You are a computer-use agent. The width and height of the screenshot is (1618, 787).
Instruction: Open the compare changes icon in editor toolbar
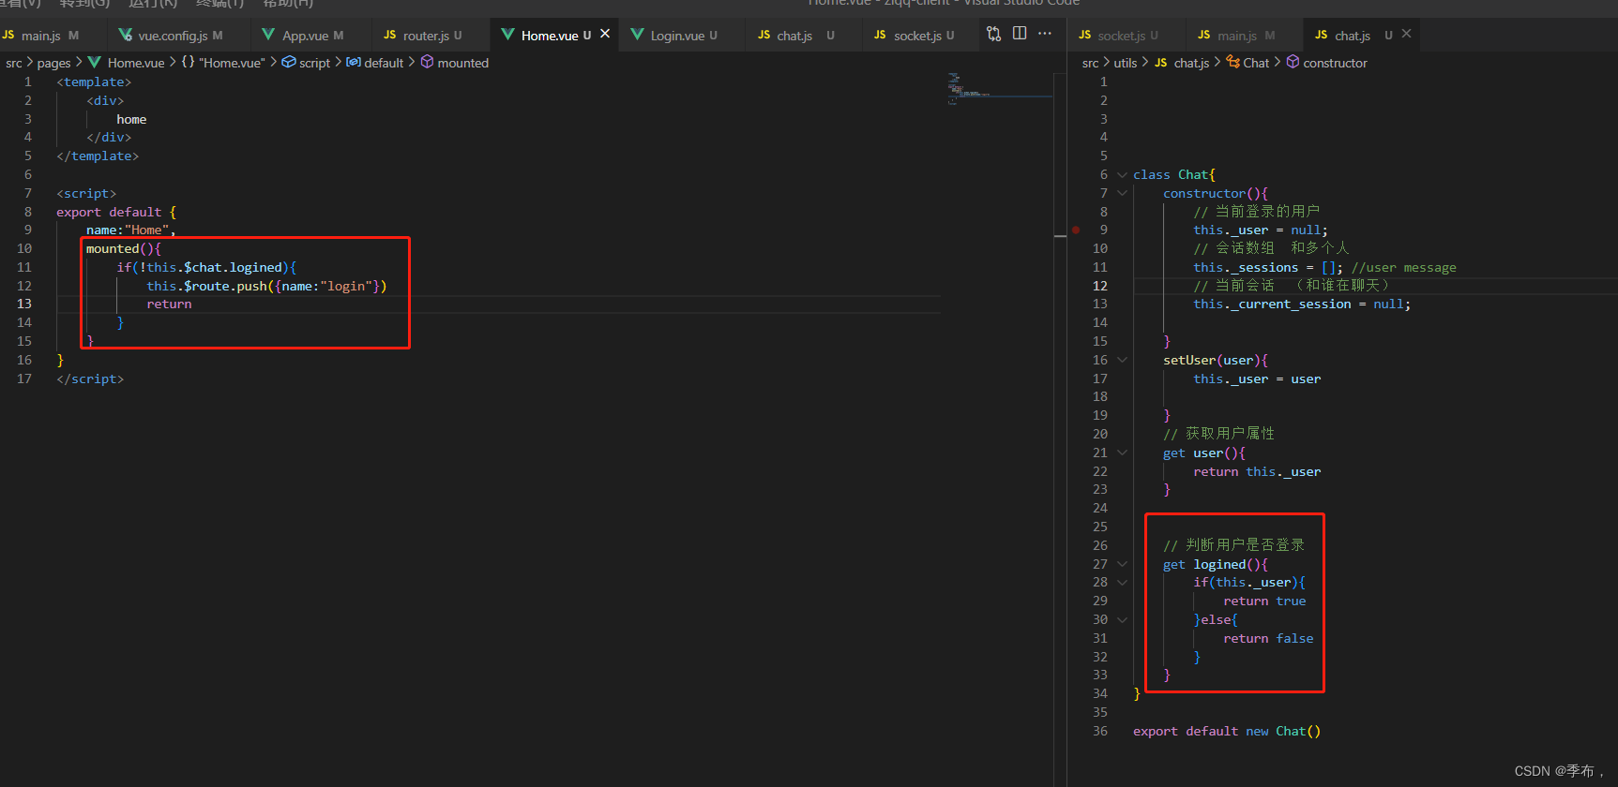(x=994, y=34)
